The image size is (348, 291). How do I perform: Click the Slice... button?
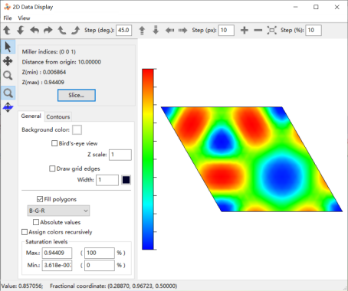77,95
